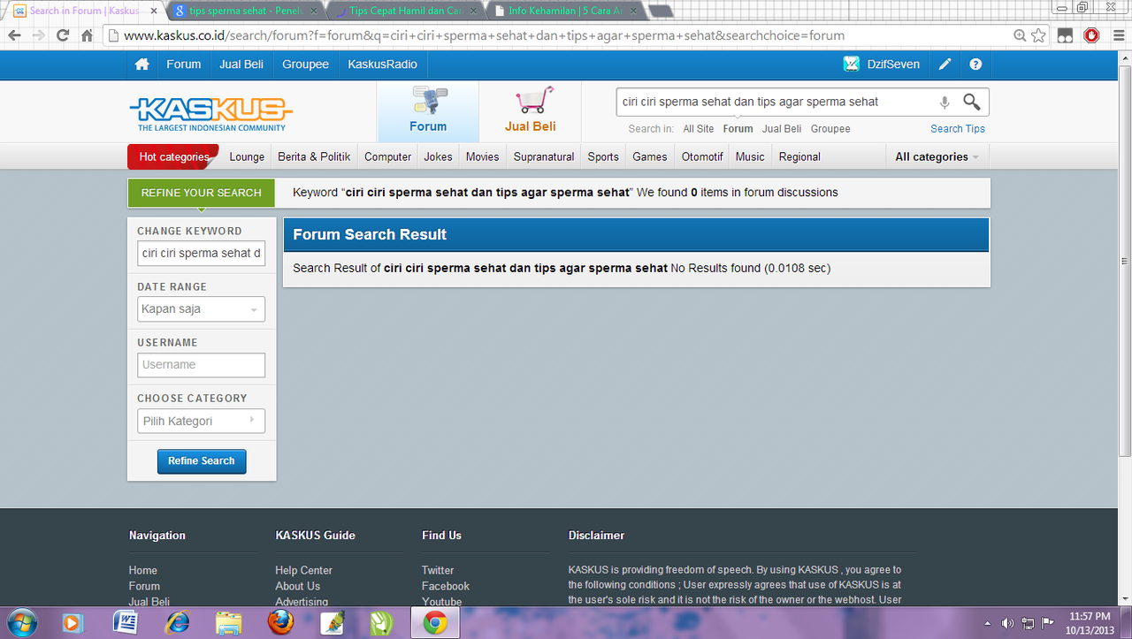Click the Kaskus home icon in blue bar
Screen dimensions: 1132x639
click(141, 65)
